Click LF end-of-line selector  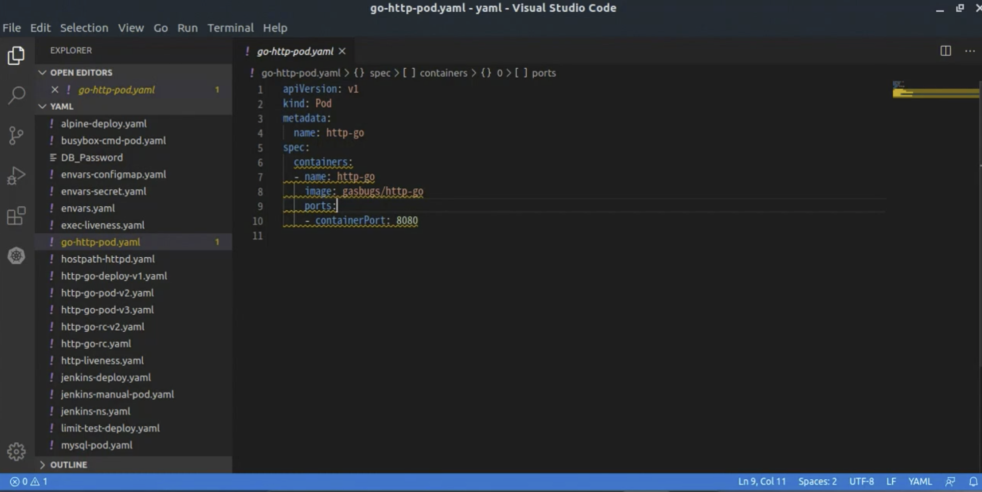pos(891,481)
